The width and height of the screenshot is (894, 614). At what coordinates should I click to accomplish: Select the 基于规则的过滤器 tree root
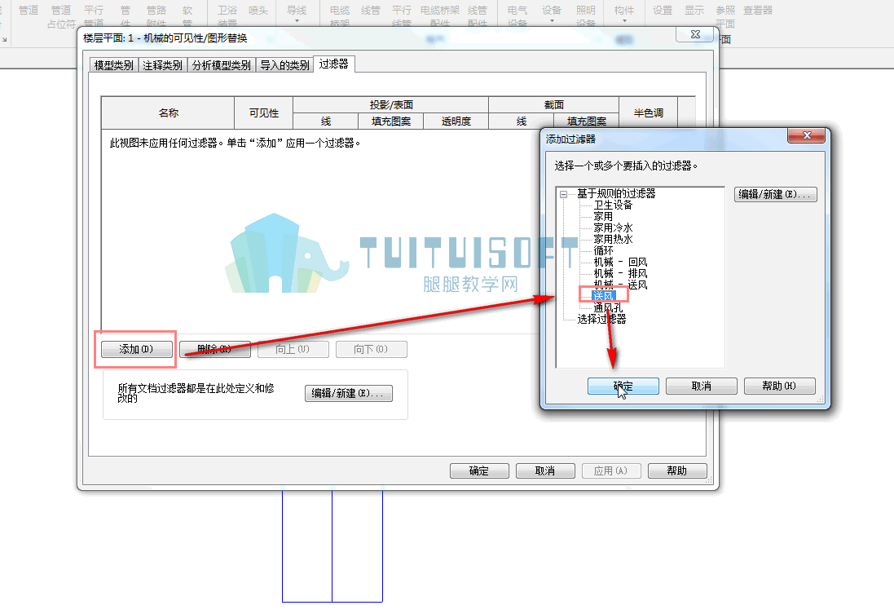point(616,193)
